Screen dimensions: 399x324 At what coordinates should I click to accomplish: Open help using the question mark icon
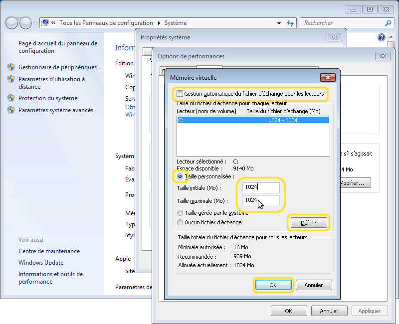[382, 37]
